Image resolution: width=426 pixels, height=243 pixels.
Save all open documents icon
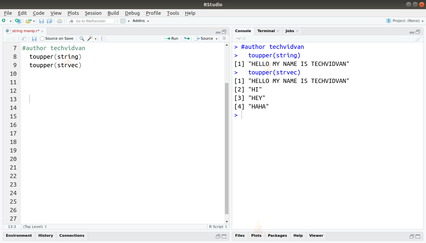49,21
